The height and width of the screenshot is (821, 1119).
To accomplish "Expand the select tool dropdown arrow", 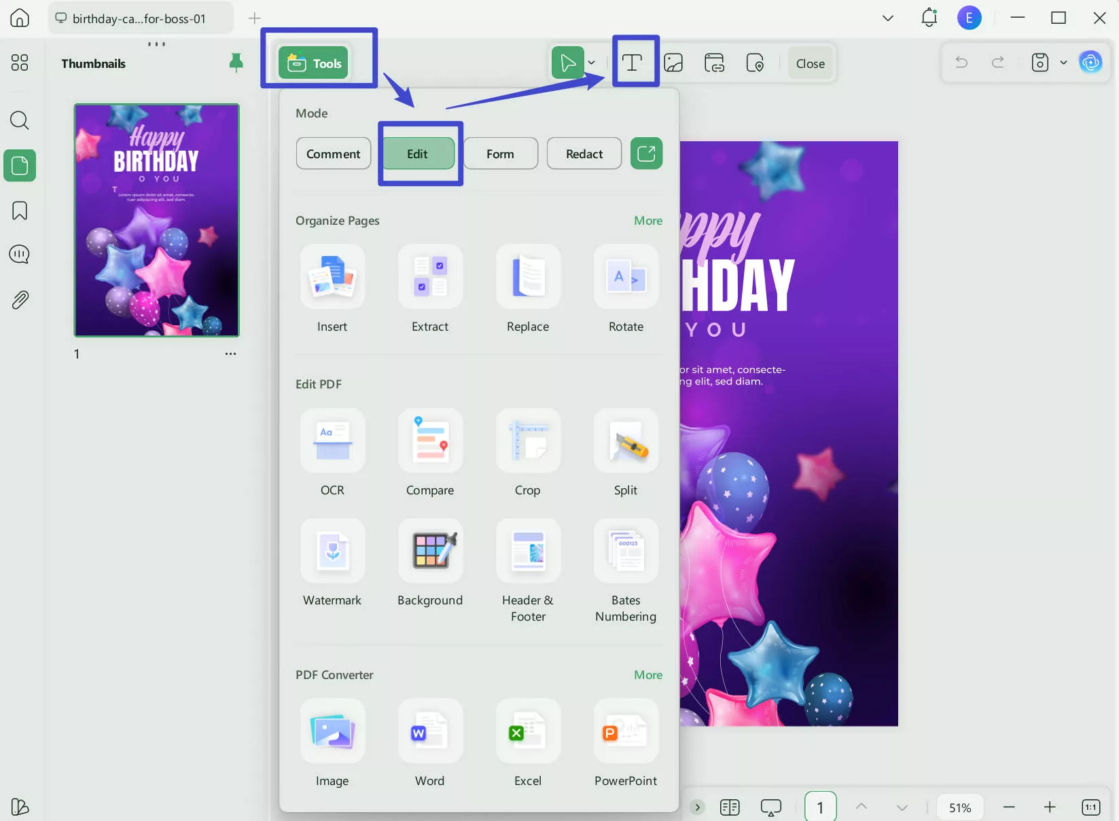I will pyautogui.click(x=592, y=63).
